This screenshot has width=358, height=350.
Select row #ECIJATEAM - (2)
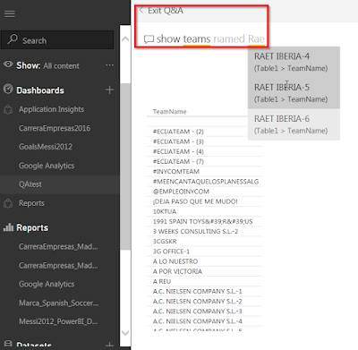point(204,132)
